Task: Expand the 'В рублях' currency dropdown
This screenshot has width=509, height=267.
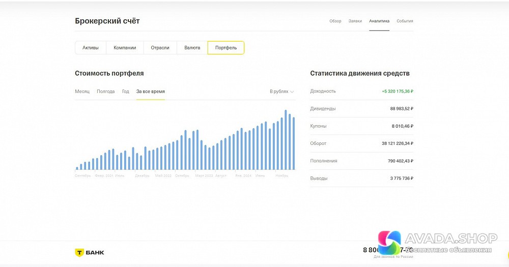Action: click(281, 92)
